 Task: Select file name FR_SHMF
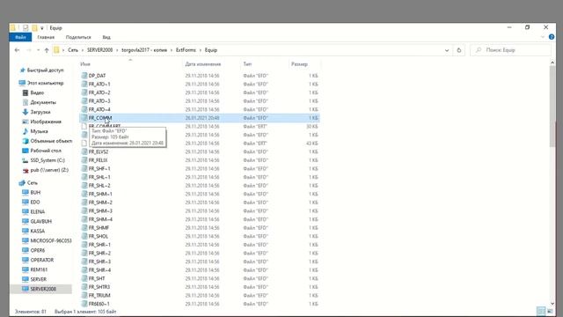(x=99, y=228)
